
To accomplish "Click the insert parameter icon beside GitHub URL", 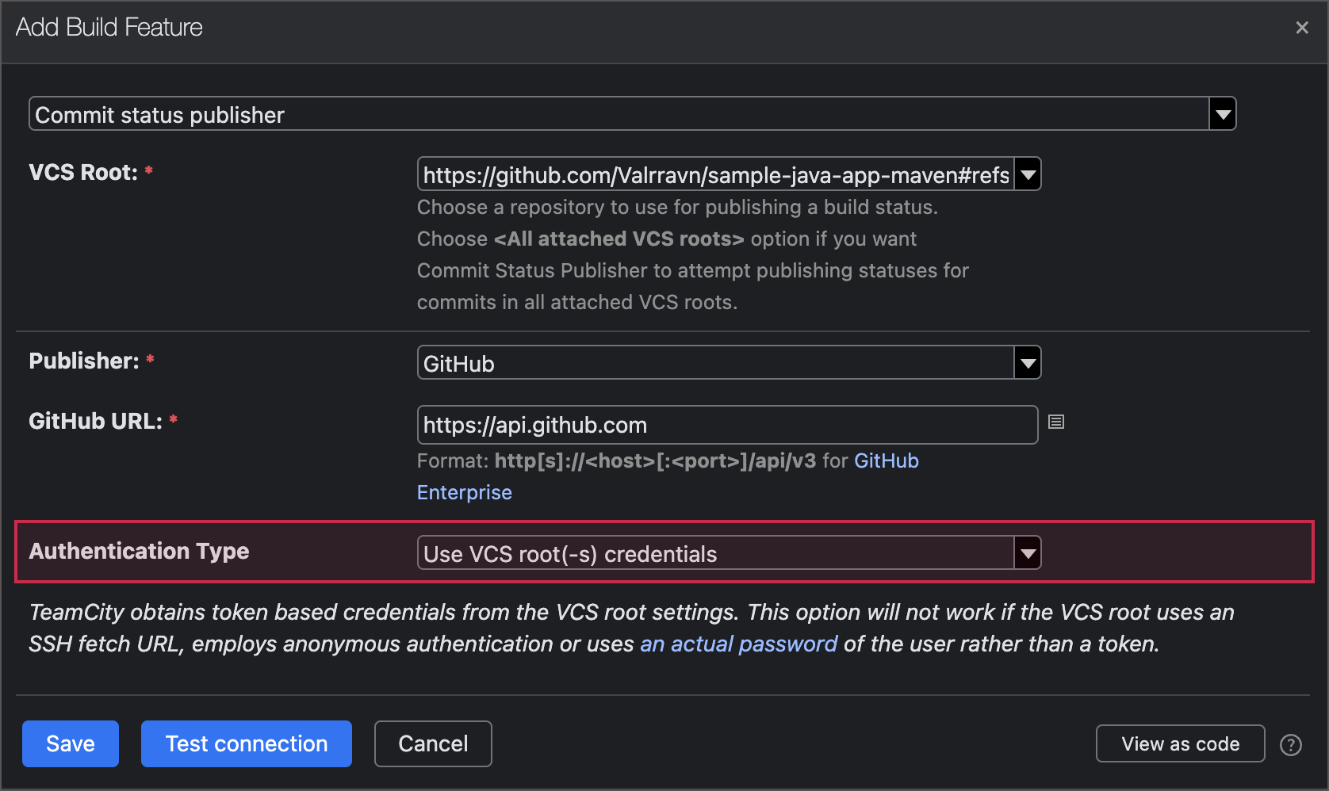I will 1055,422.
